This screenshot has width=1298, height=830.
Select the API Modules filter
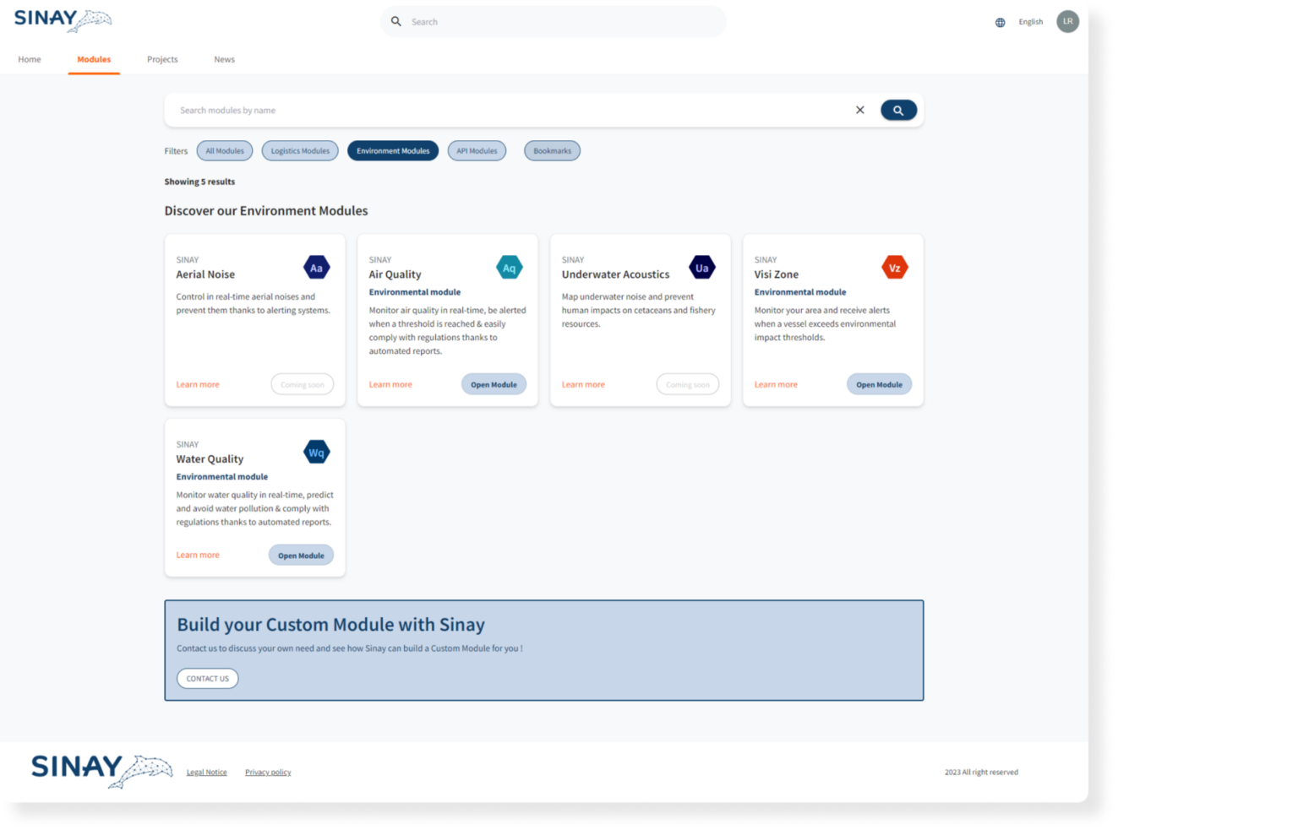[x=477, y=151]
